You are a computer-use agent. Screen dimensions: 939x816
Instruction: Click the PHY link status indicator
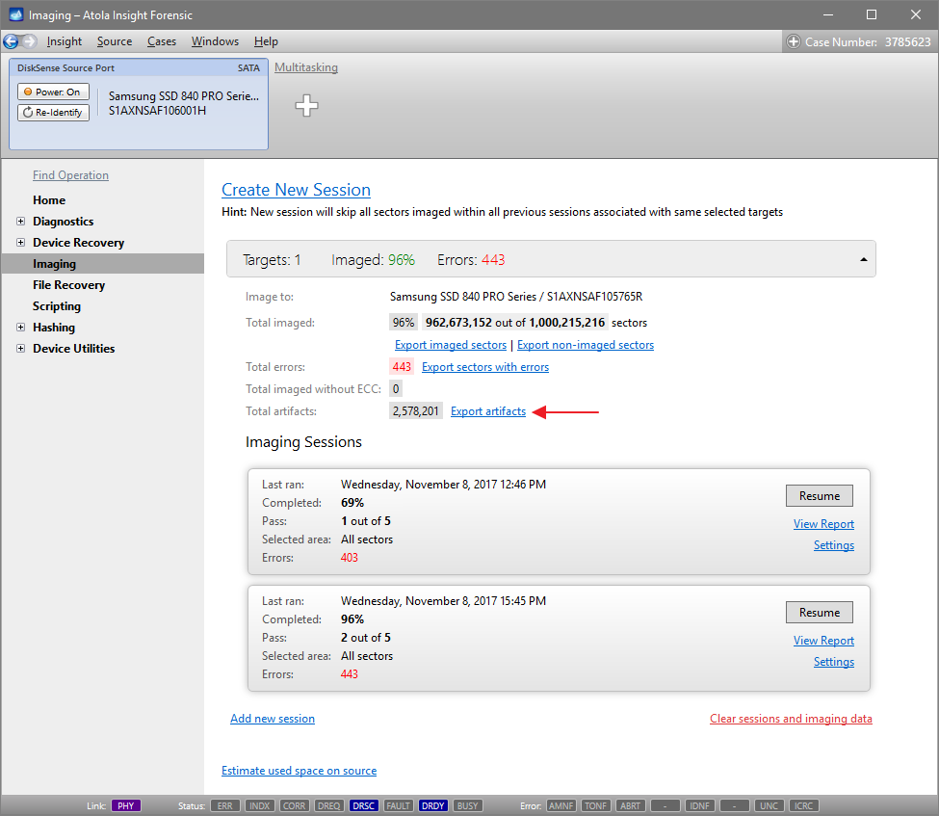coord(126,805)
